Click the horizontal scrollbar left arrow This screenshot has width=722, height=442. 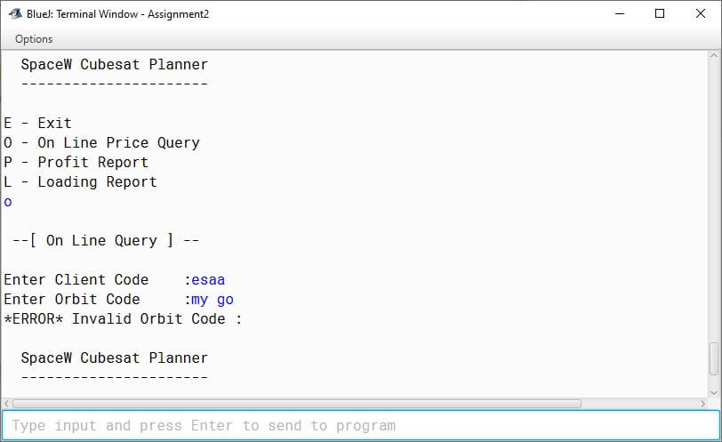coord(6,404)
